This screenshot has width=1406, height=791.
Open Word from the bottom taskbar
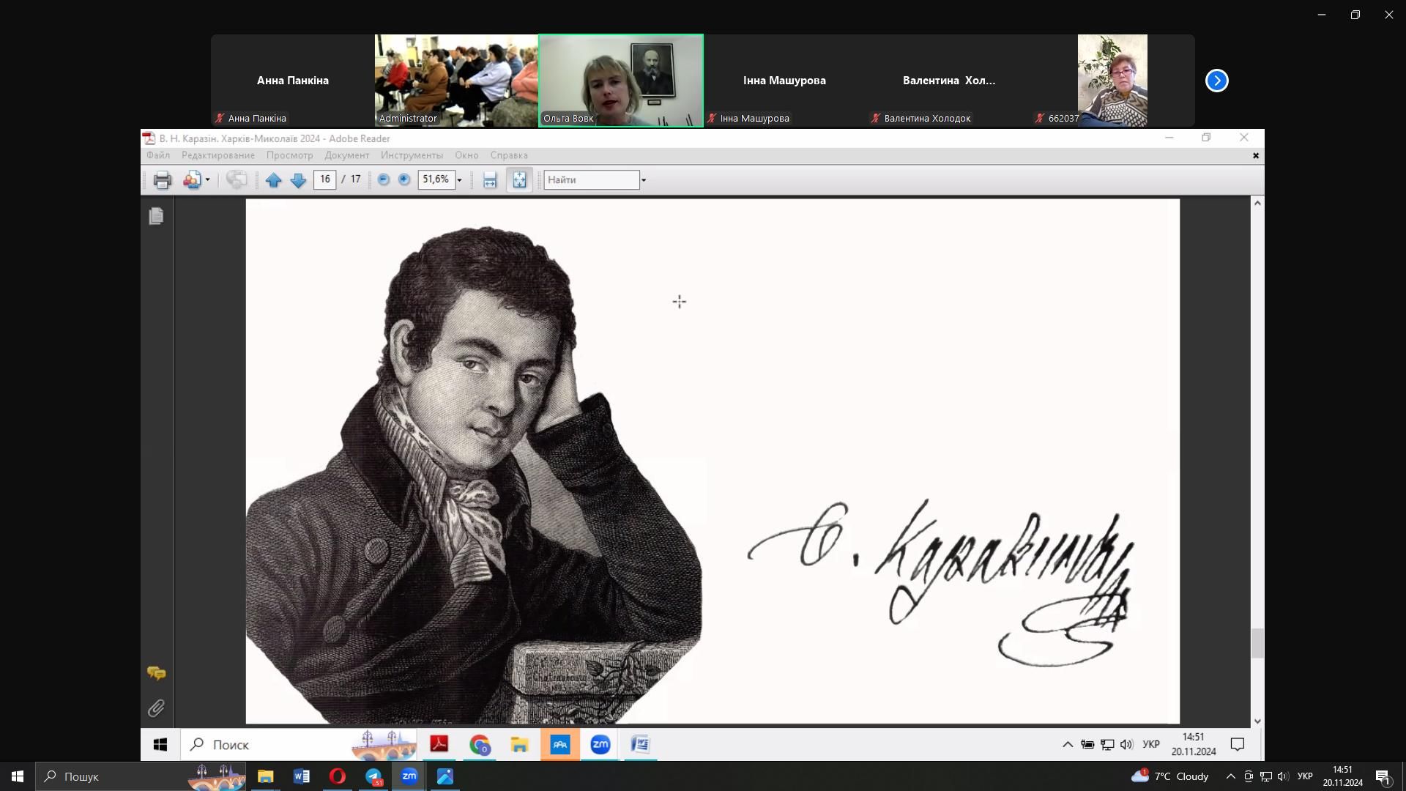[301, 776]
